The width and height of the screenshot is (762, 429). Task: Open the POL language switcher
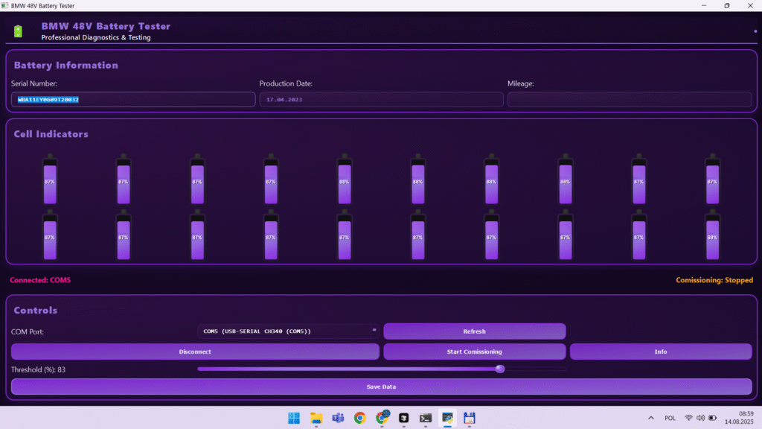[670, 418]
